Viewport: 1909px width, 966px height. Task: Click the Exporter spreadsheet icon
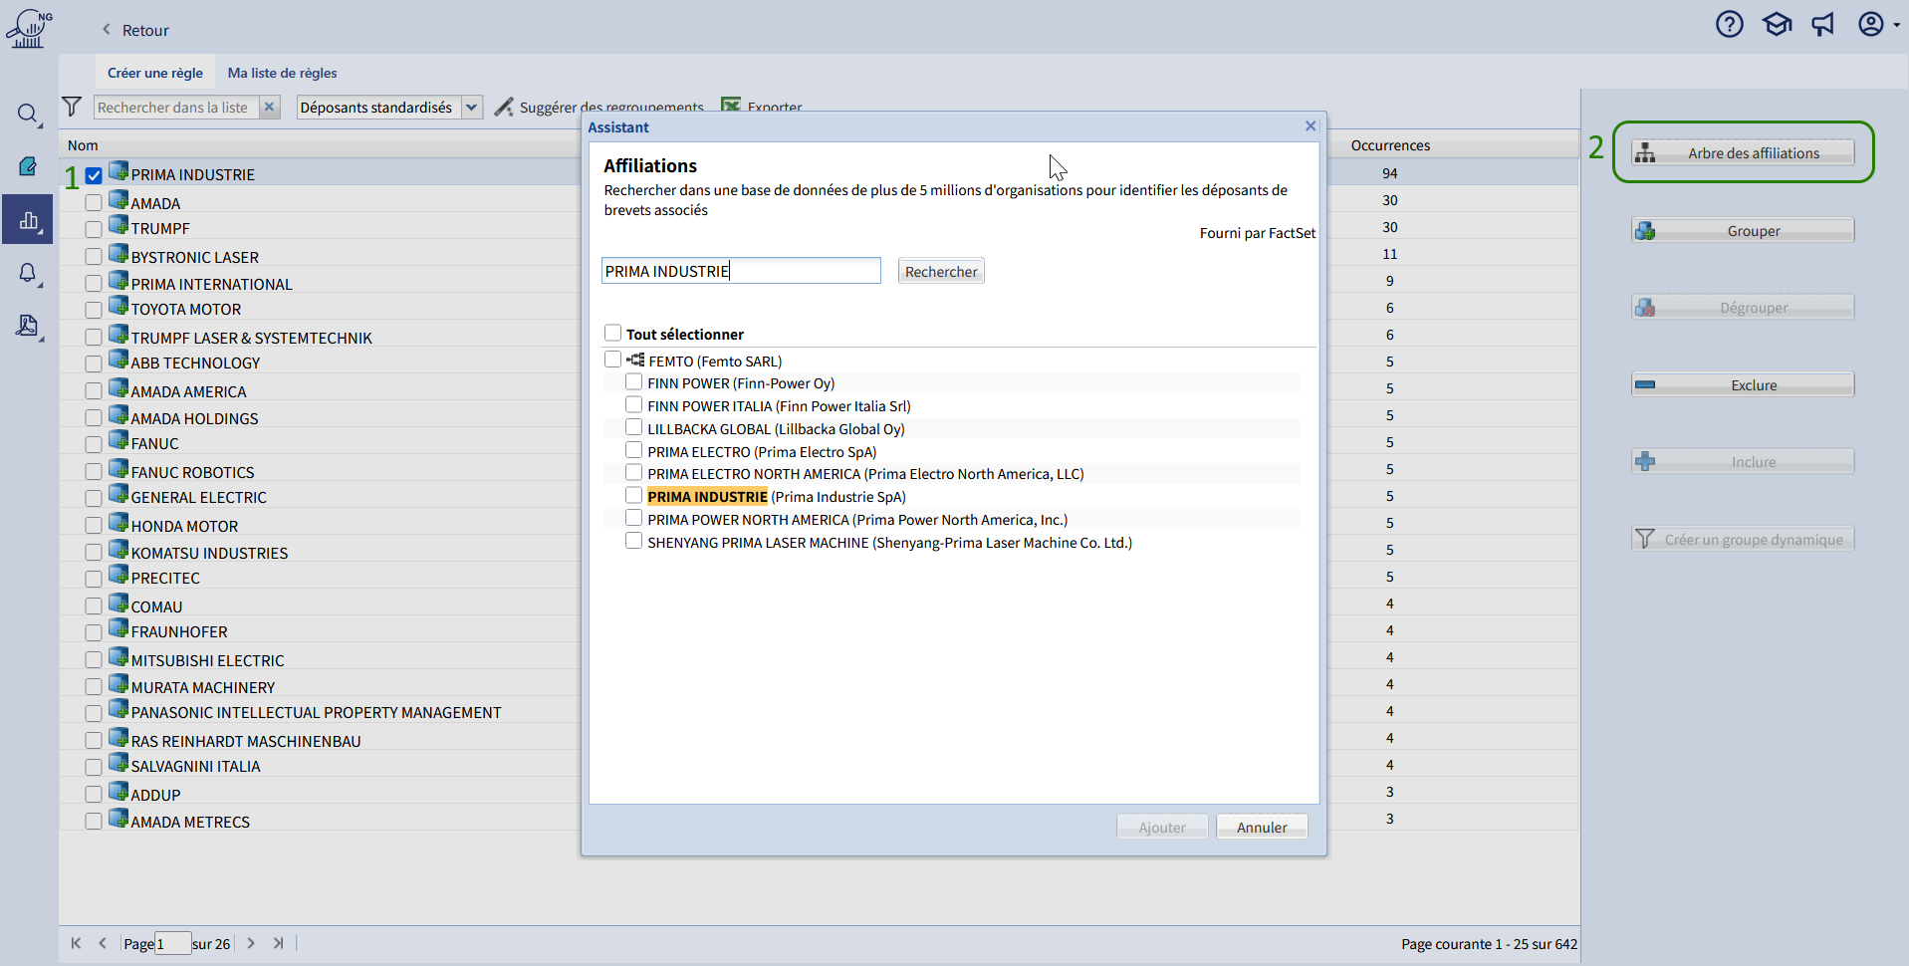[731, 105]
